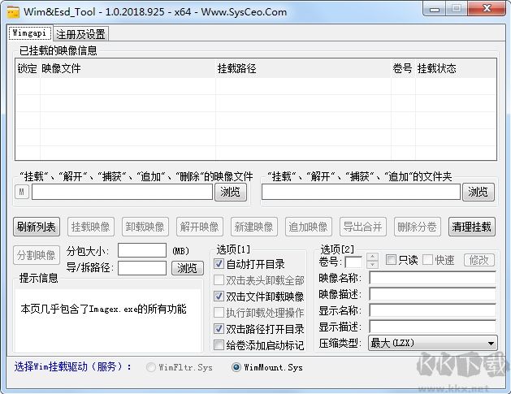Viewport: 511px width, 394px height.
Task: Click 刷新列表 refresh list button
Action: pyautogui.click(x=37, y=227)
